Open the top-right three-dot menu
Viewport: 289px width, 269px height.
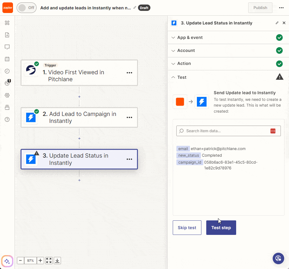pyautogui.click(x=281, y=8)
